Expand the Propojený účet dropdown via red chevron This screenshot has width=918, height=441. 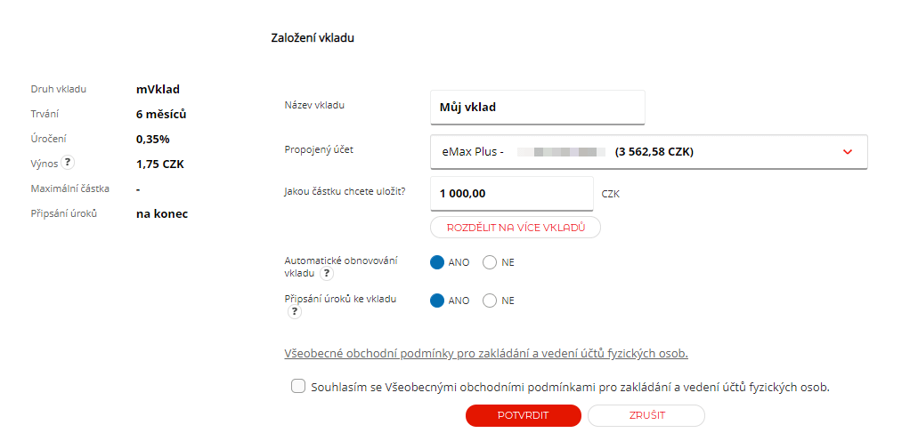coord(847,152)
